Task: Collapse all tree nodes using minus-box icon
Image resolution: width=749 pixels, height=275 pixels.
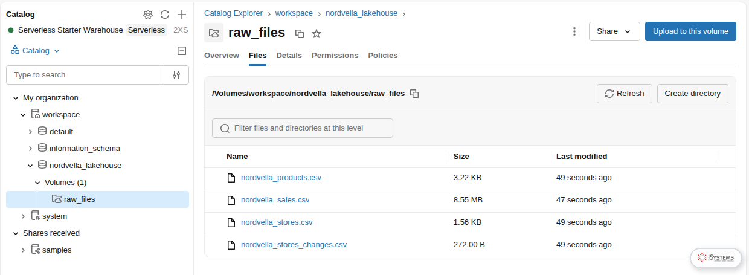Action: coord(182,51)
